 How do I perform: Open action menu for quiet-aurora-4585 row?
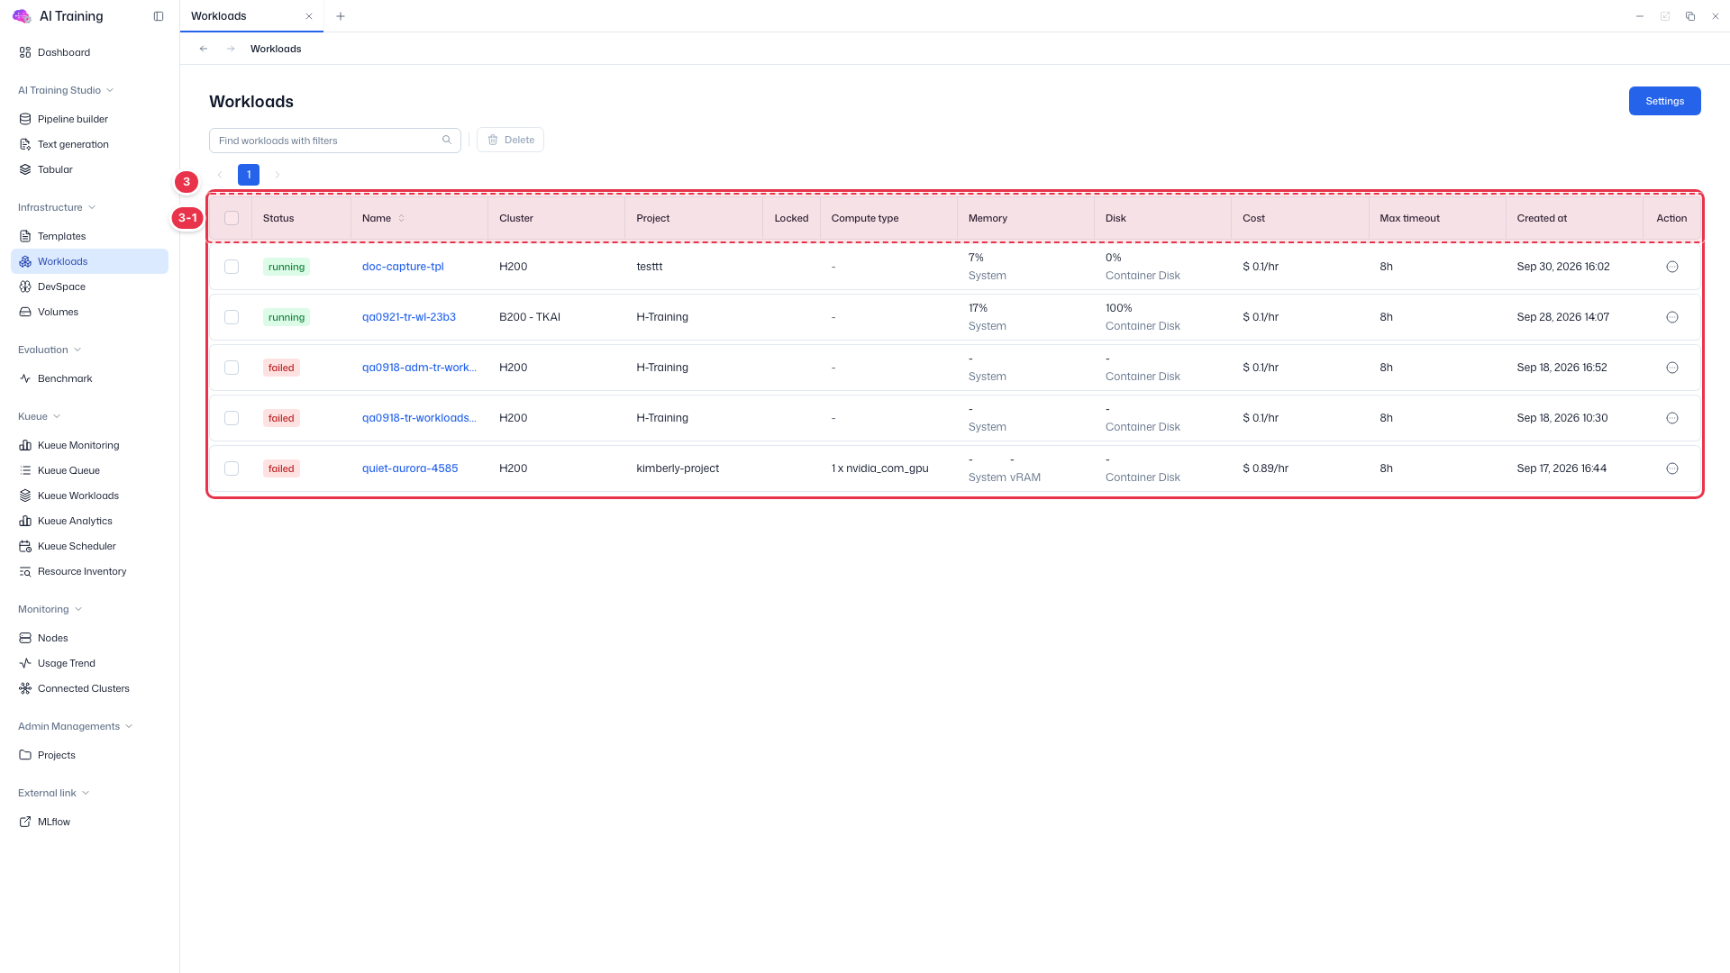[x=1672, y=468]
